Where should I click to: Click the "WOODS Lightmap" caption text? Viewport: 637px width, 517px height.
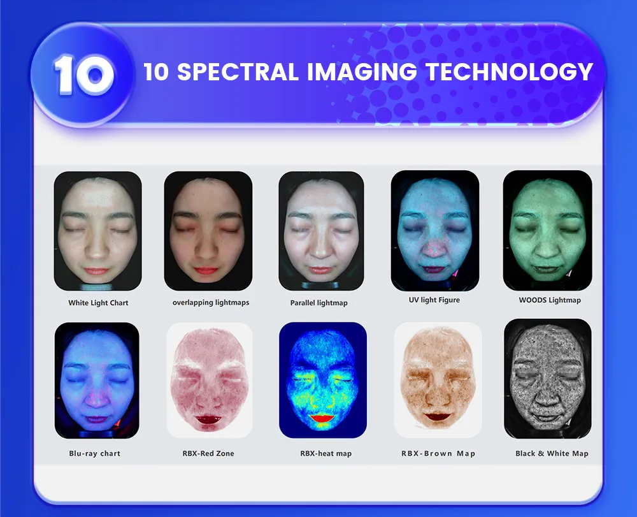550,300
